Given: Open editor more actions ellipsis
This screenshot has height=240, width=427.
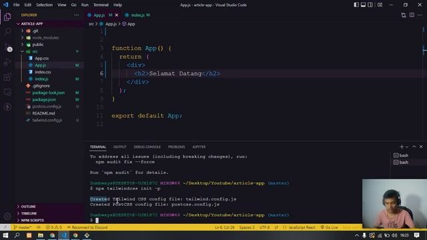Looking at the screenshot, I should click(x=420, y=15).
